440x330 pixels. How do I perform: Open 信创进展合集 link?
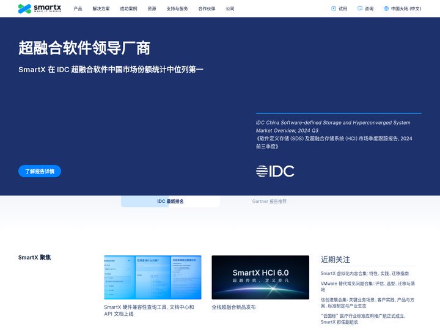click(367, 302)
